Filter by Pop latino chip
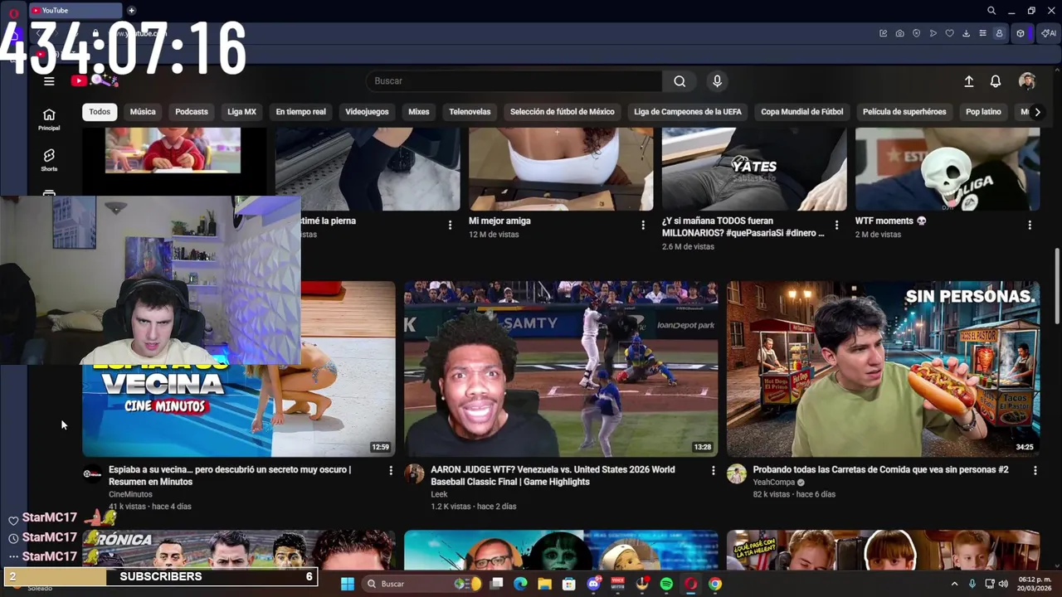 pos(983,112)
